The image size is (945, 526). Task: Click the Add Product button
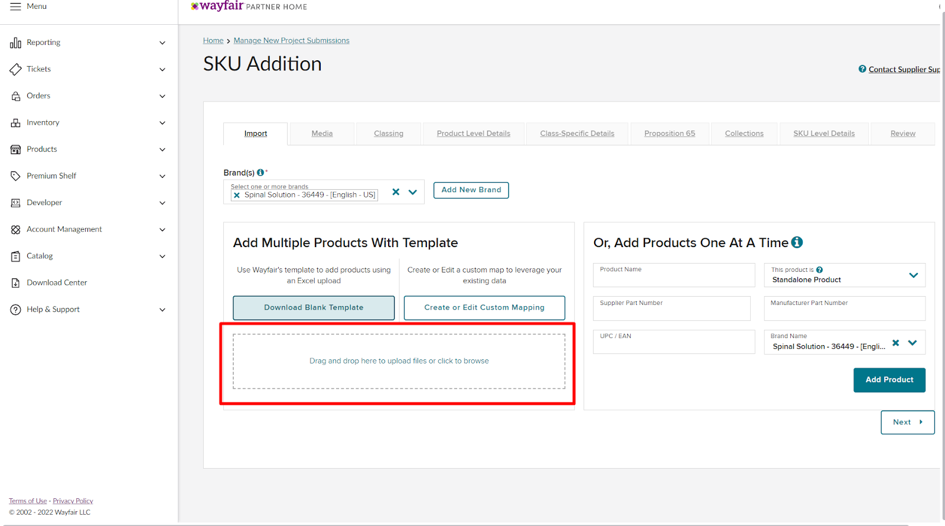pos(889,380)
